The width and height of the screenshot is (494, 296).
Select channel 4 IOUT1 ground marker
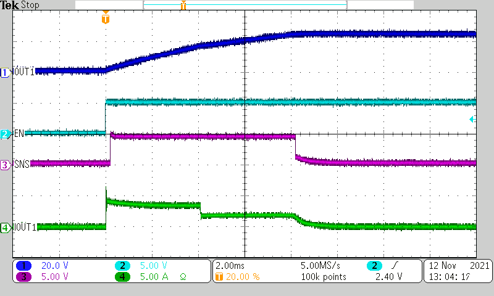(5, 228)
